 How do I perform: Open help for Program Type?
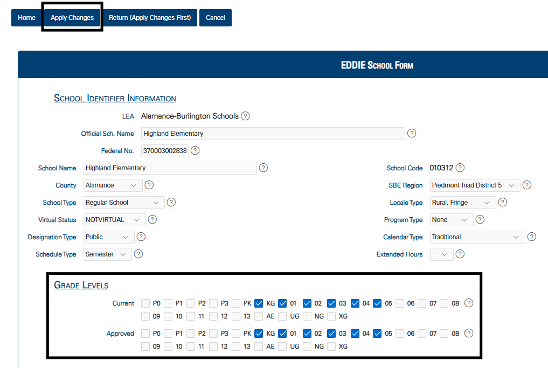(480, 219)
